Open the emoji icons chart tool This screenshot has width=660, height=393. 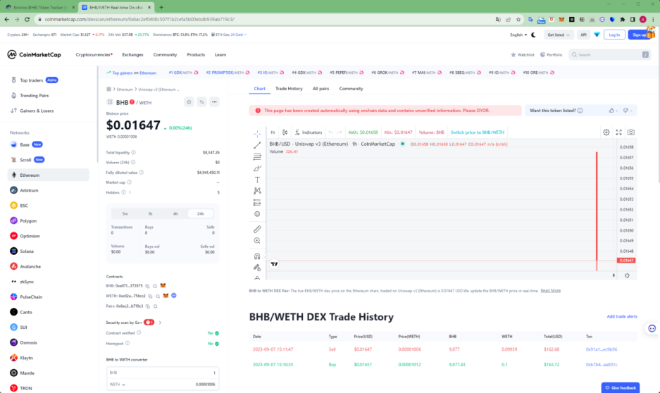click(x=257, y=213)
